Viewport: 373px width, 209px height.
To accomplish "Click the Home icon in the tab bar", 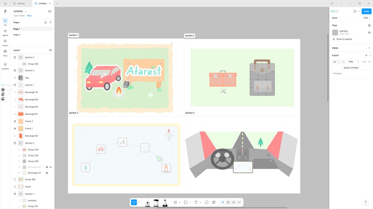I will [x=5, y=3].
